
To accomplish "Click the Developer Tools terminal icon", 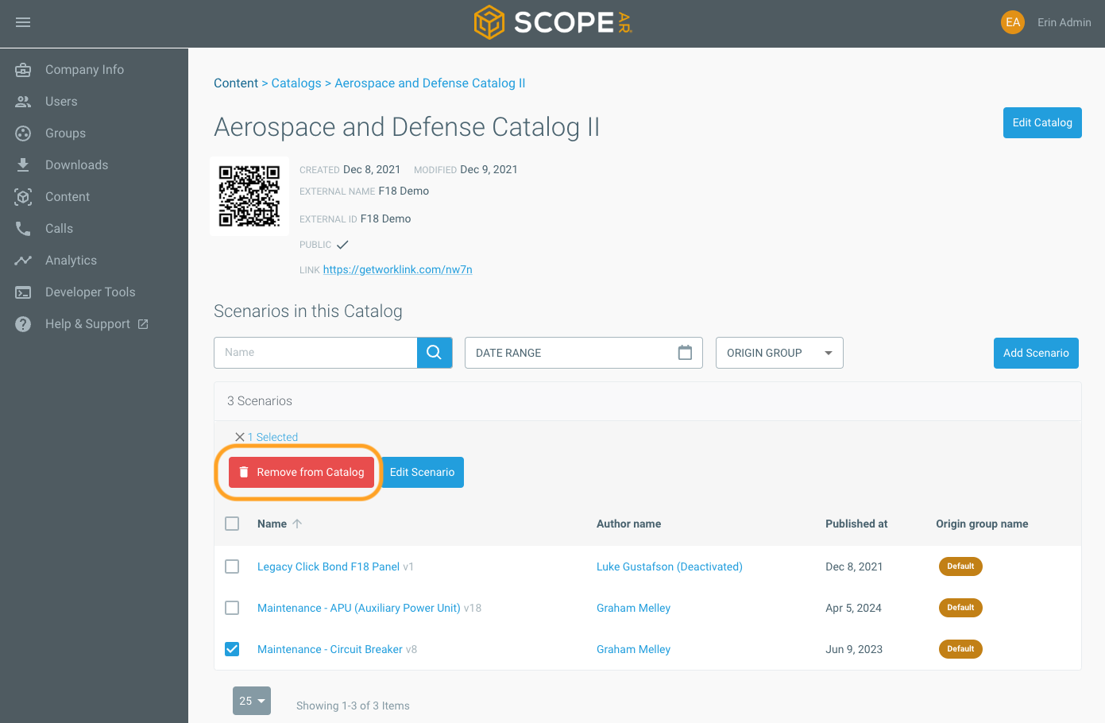I will (23, 292).
